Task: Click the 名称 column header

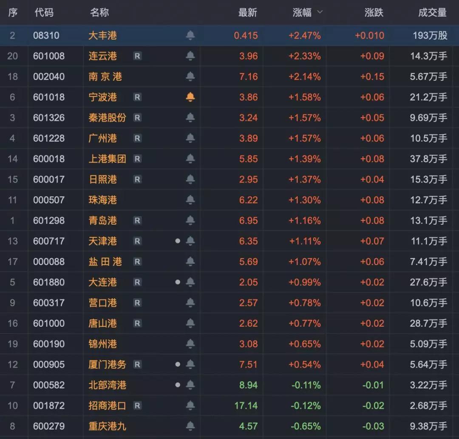Action: click(99, 13)
